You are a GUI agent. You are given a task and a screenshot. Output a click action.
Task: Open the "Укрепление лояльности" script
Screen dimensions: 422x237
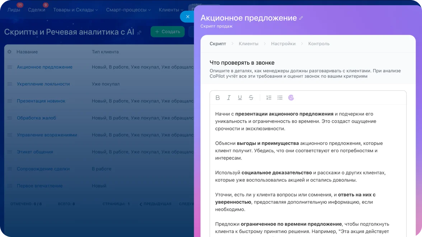(x=42, y=84)
